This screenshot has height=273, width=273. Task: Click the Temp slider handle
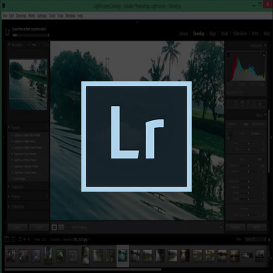pyautogui.click(x=248, y=144)
